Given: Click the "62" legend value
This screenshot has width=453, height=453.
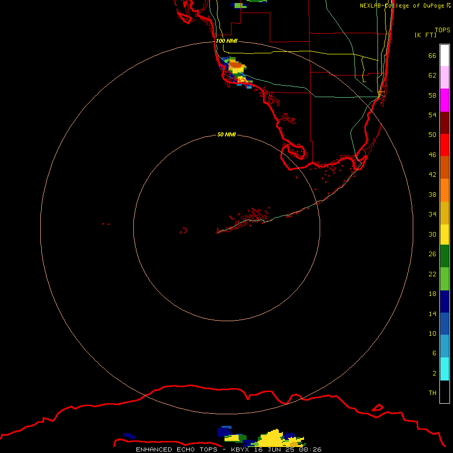Looking at the screenshot, I should coord(432,75).
